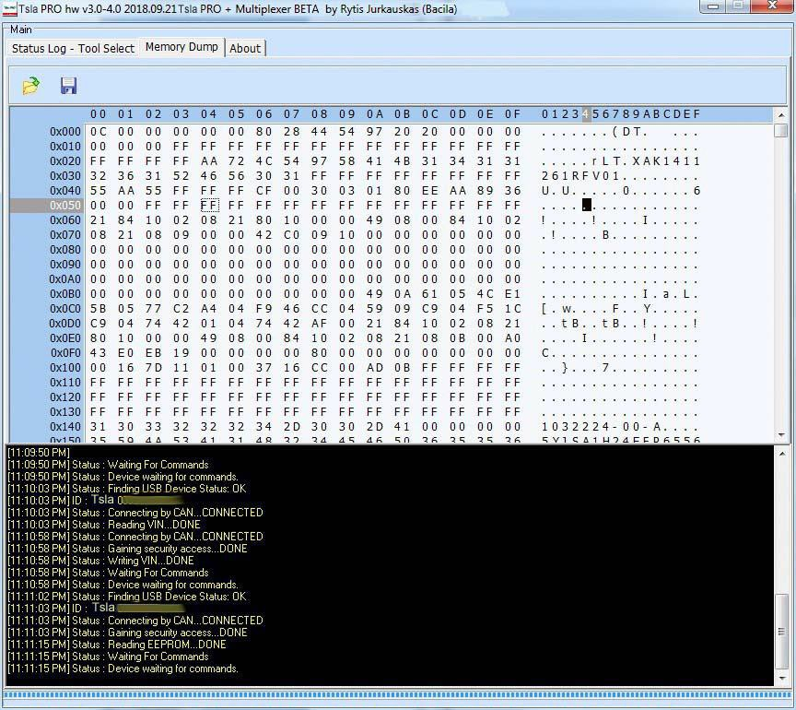Click the hex view scrollbar thumb
The image size is (796, 710).
780,131
